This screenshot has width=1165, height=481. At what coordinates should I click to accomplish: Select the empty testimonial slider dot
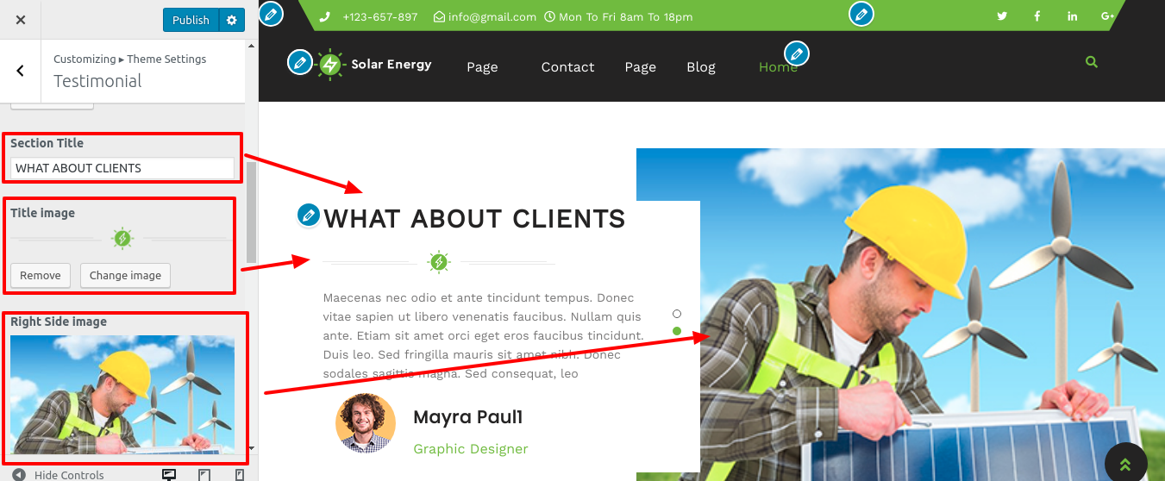pos(677,314)
